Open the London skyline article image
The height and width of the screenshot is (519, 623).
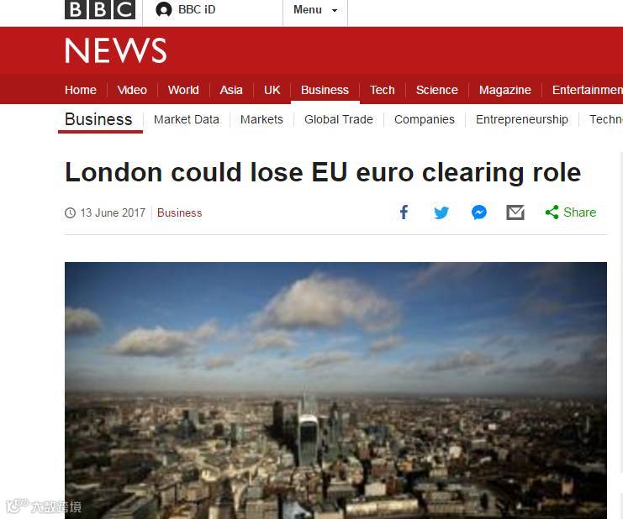point(335,391)
